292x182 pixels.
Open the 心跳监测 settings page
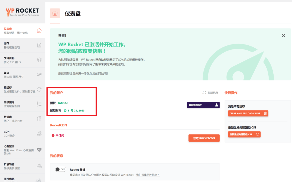point(22,150)
